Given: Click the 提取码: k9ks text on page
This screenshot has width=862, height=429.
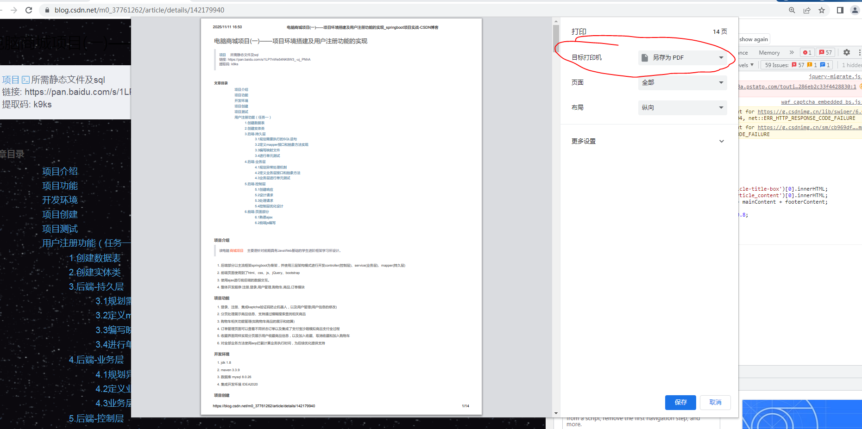Looking at the screenshot, I should click(27, 105).
